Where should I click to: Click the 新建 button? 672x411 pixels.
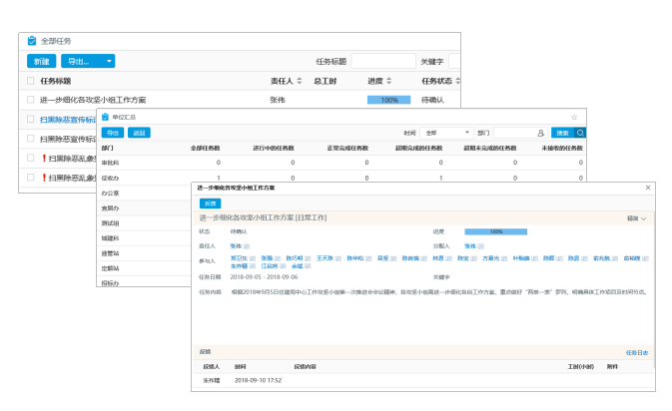tap(41, 61)
